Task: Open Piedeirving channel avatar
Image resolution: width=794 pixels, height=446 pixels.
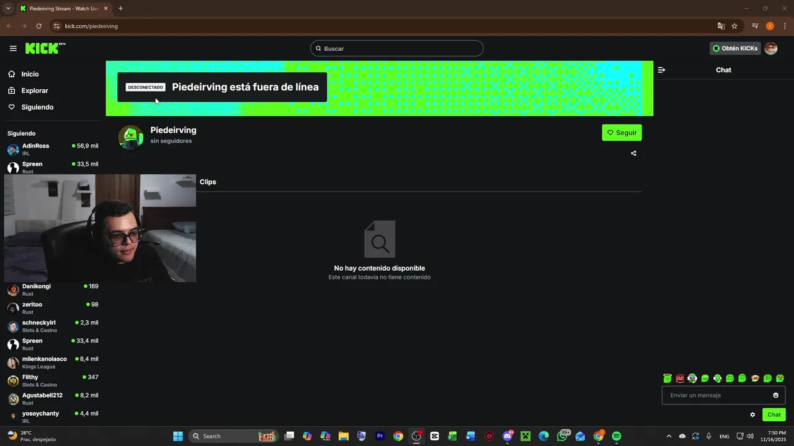Action: click(x=131, y=137)
